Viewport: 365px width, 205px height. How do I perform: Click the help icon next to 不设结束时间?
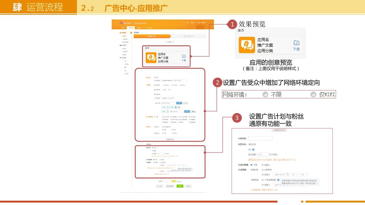tap(278, 180)
